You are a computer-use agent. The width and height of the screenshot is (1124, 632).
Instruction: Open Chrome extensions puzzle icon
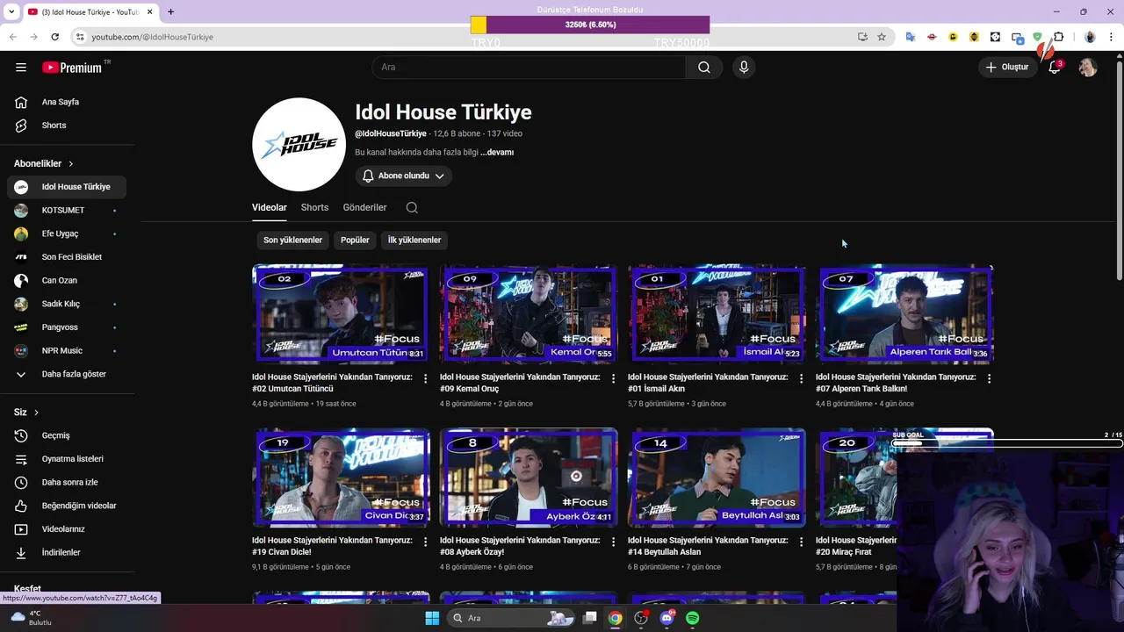(x=1058, y=37)
